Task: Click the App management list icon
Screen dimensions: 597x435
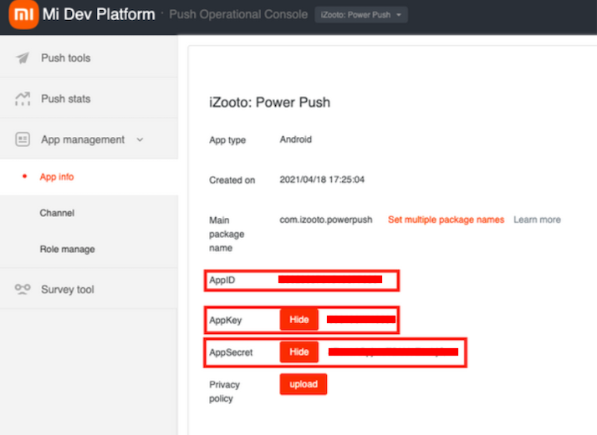Action: 23,139
